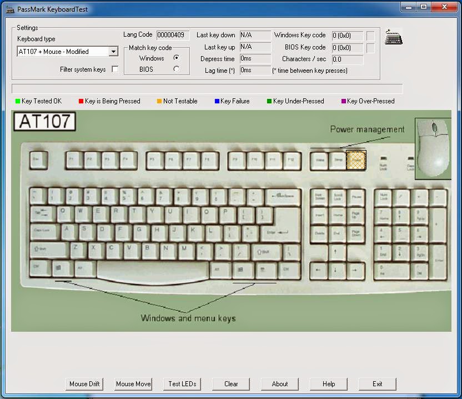Select the BIOS match key code radio
The width and height of the screenshot is (462, 399).
[176, 69]
